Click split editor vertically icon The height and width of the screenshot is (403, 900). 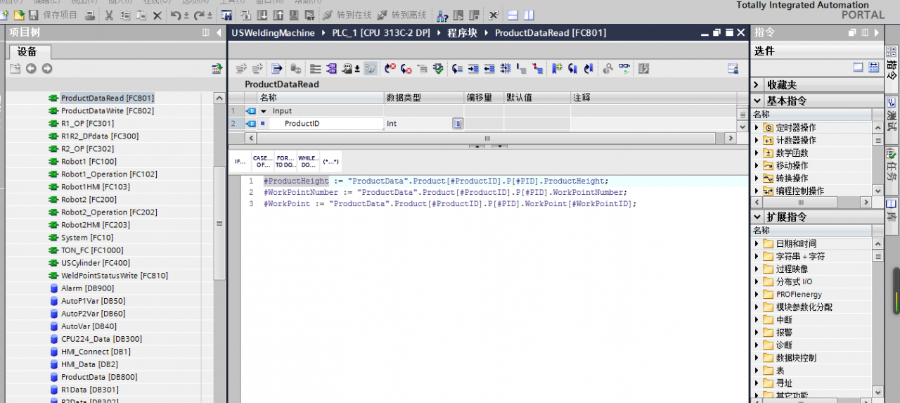coord(528,15)
